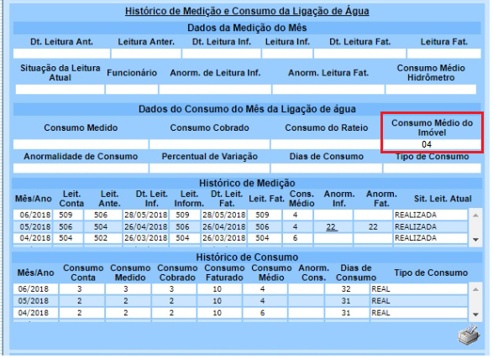493x358 pixels.
Task: Select 04/2018 row in Histórico de Consumo
Action: click(240, 313)
